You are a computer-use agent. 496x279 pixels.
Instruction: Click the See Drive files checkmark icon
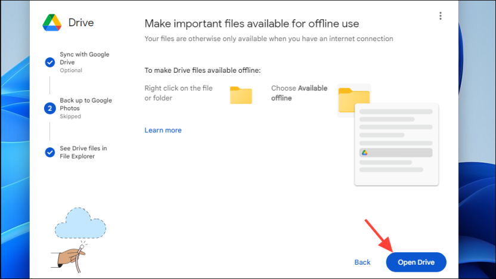[x=49, y=153]
